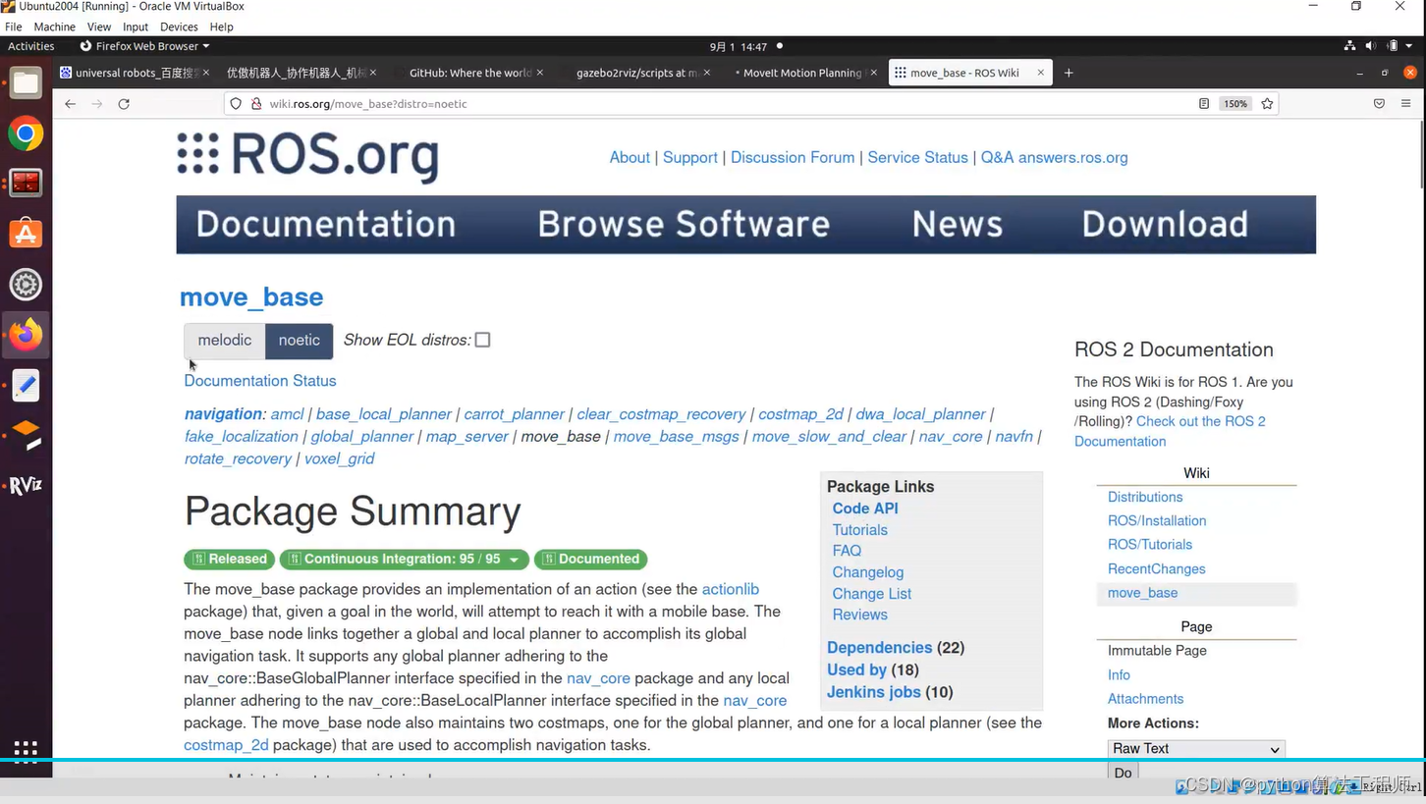Screen dimensions: 1426x804
Task: Click the battery icon in the top bar
Action: coord(1393,46)
